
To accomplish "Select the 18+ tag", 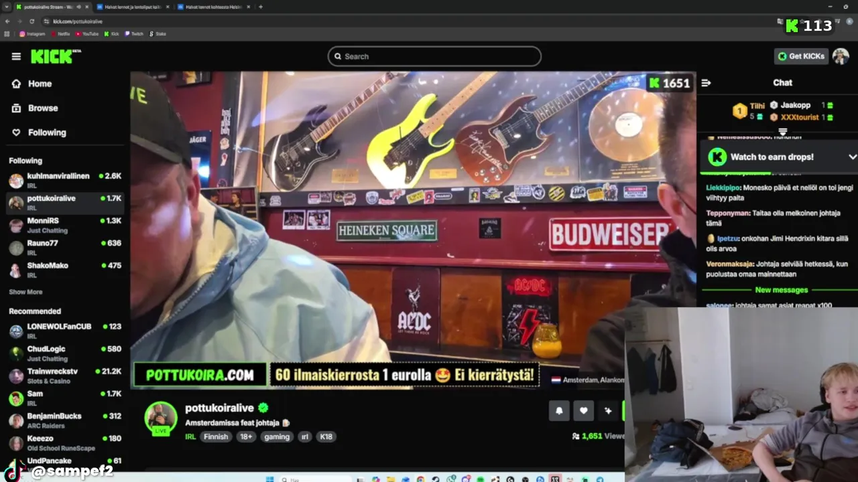I will (247, 436).
